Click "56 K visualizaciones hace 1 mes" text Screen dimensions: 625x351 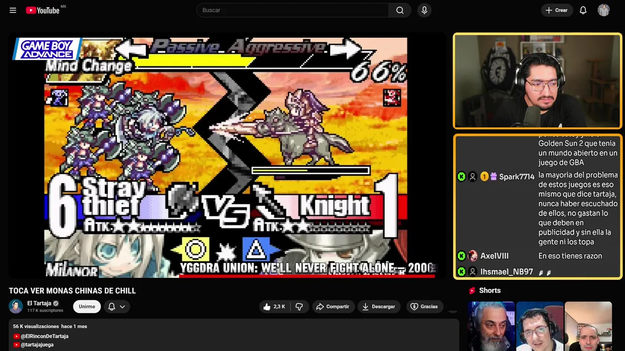click(x=50, y=326)
